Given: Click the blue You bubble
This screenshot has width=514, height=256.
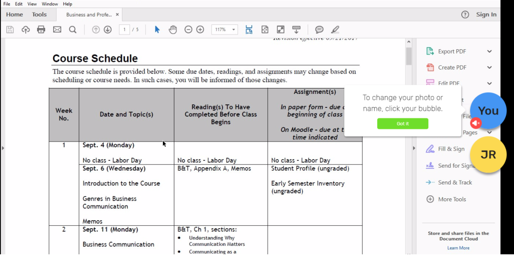Looking at the screenshot, I should (x=488, y=111).
